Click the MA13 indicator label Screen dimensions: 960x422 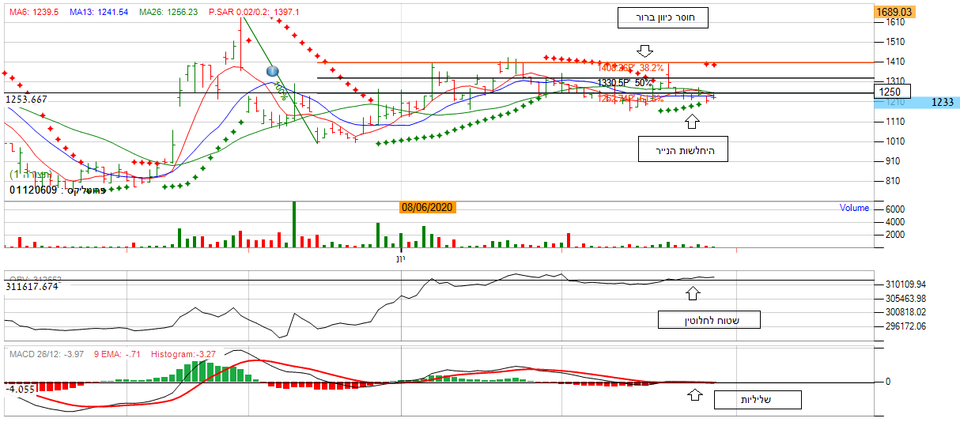tap(98, 13)
